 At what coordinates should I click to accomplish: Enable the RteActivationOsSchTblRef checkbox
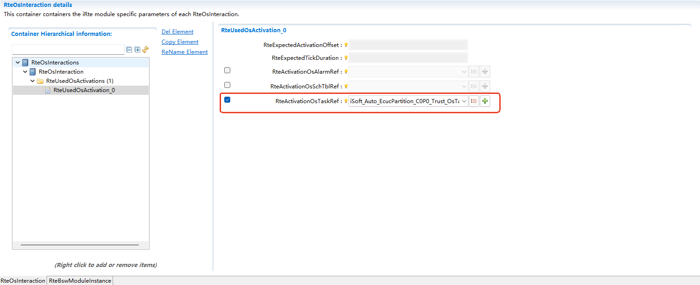click(x=227, y=85)
